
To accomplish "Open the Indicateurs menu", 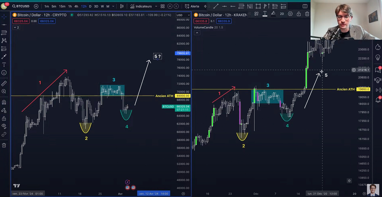I will point(141,6).
